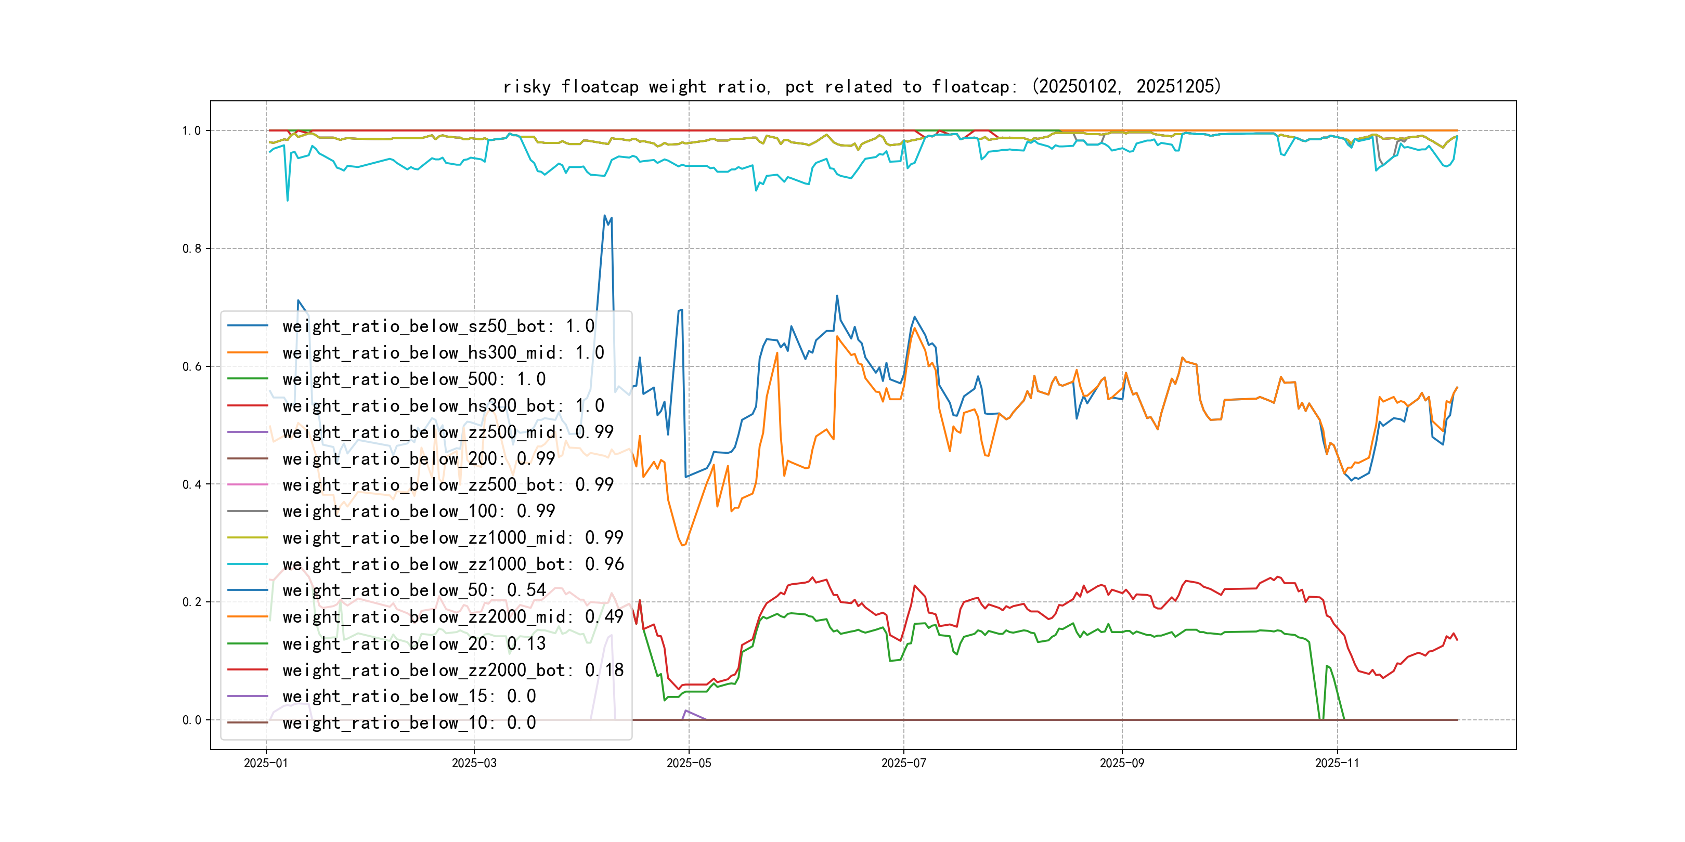
Task: Select legend entry weight_ratio_below_500
Action: click(x=413, y=379)
